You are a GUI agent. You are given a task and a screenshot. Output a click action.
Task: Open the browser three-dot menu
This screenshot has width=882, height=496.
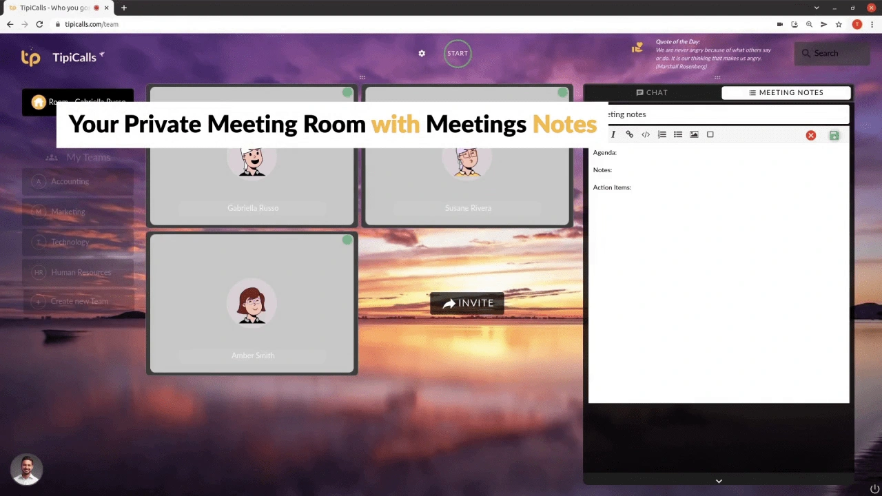coord(872,24)
